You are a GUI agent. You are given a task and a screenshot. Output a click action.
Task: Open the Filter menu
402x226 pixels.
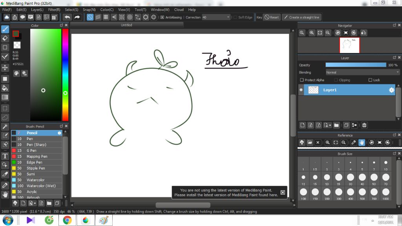point(54,9)
